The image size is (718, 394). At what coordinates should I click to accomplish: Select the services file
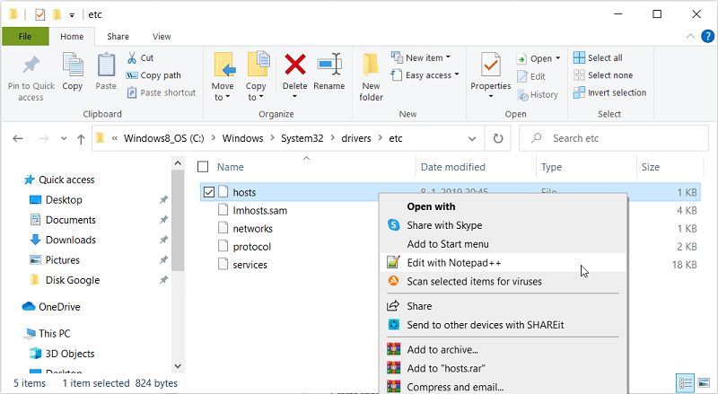[x=250, y=265]
